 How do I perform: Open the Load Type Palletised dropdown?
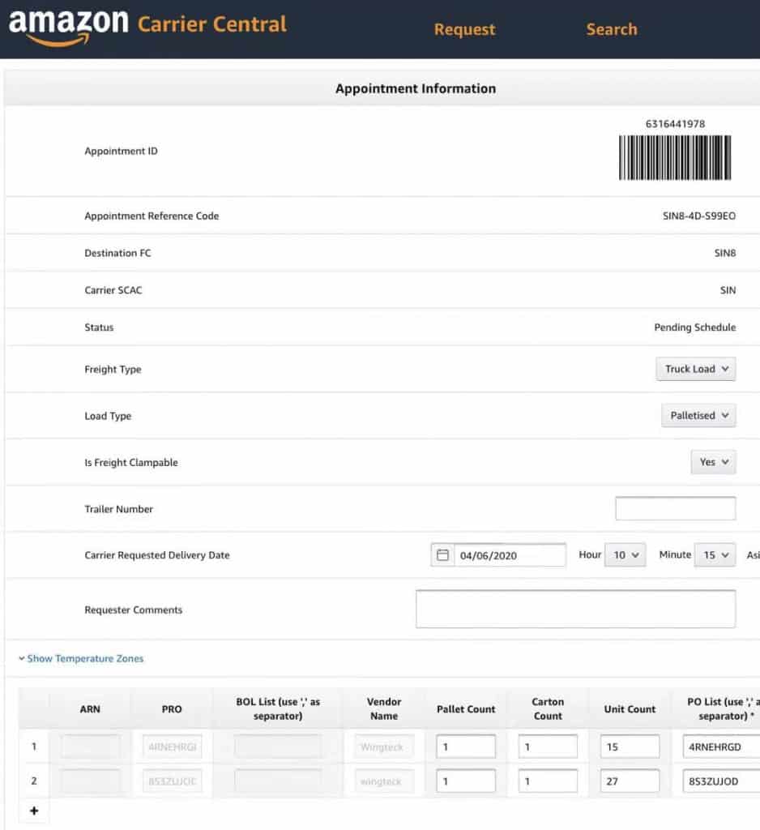point(698,416)
